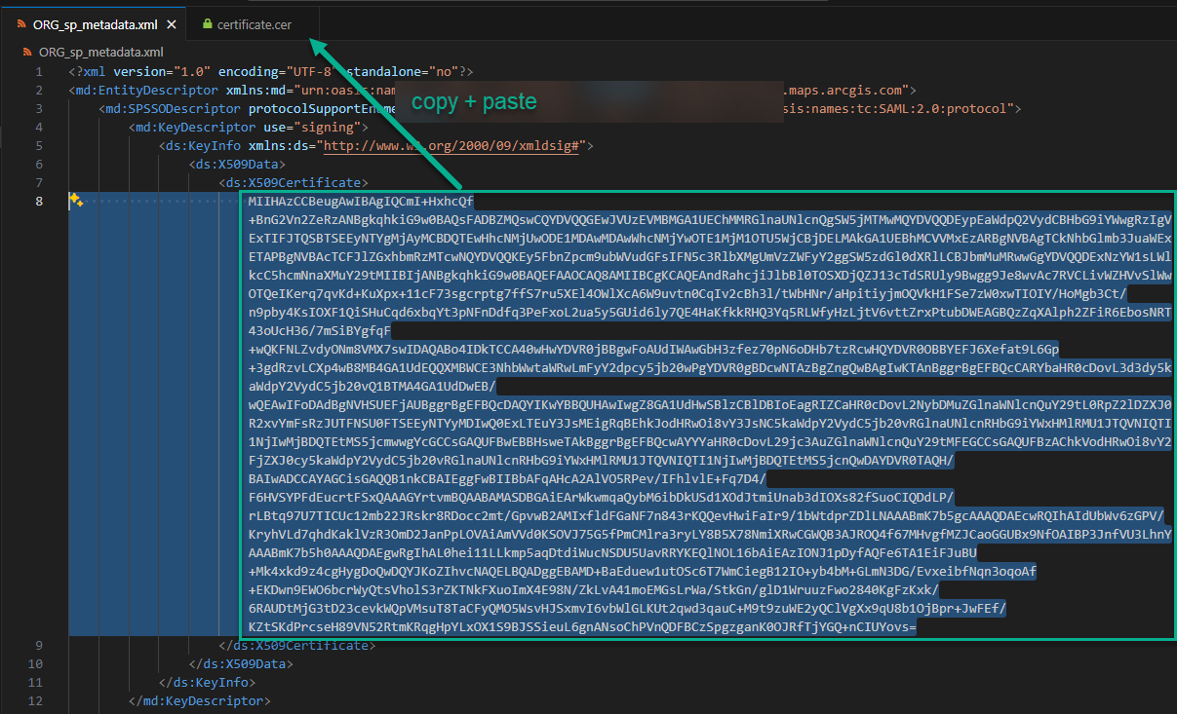Click line number 8 in the gutter
The height and width of the screenshot is (714, 1177).
(39, 202)
